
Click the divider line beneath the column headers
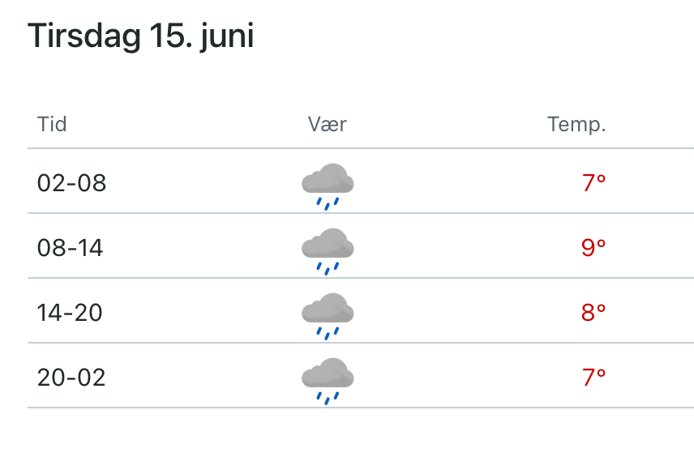click(360, 148)
